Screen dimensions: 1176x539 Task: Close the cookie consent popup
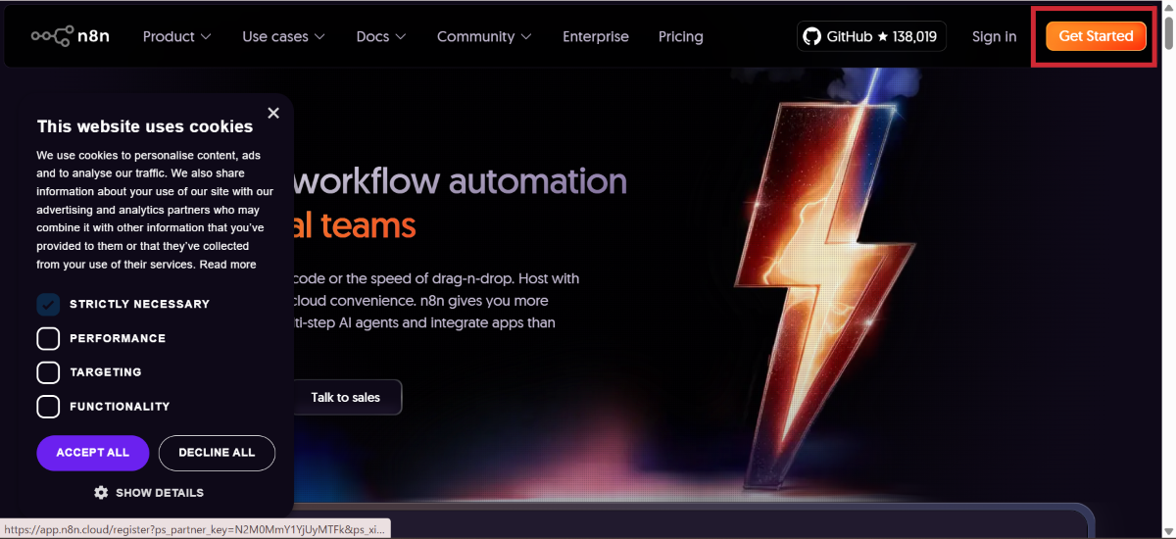273,113
